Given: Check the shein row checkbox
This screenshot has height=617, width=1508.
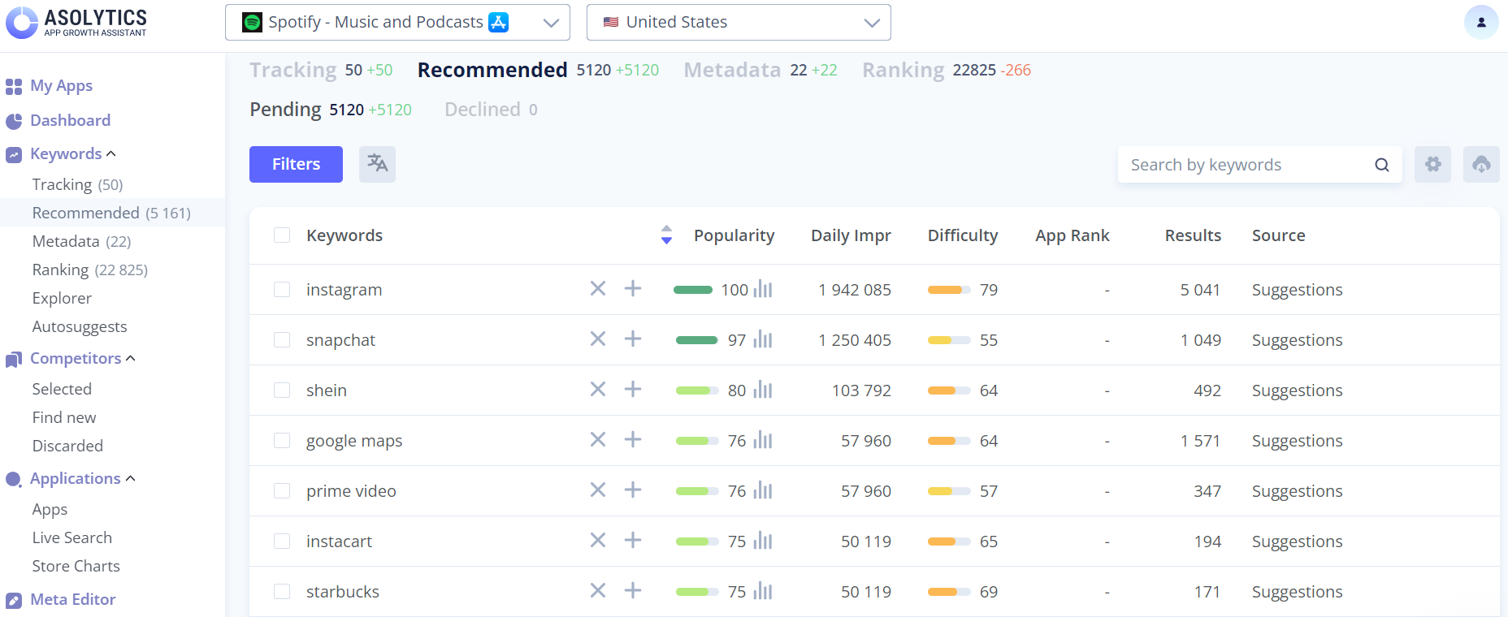Looking at the screenshot, I should click(x=282, y=390).
